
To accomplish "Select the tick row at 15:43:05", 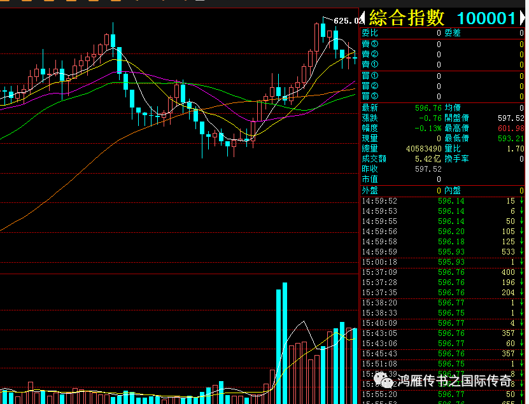I will (442, 333).
